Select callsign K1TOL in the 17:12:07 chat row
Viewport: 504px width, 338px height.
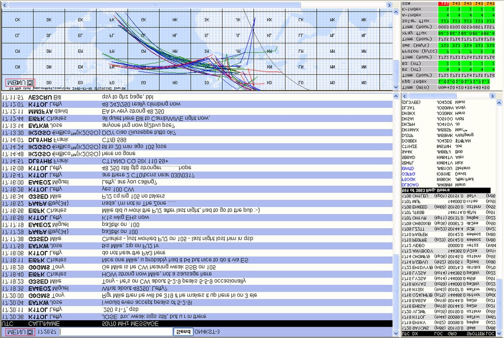[38, 104]
